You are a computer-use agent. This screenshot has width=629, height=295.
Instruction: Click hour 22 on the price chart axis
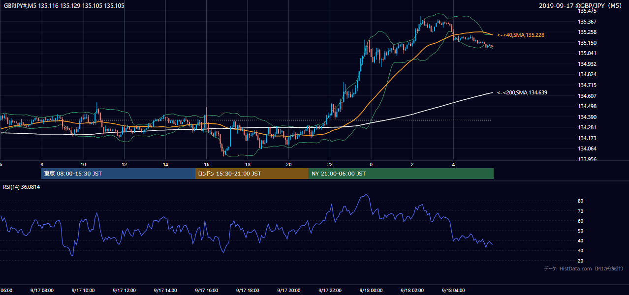pos(330,165)
